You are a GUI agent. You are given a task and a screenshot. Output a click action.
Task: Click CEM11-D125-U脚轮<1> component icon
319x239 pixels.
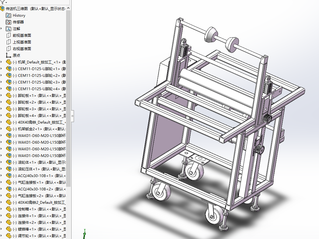coord(9,69)
